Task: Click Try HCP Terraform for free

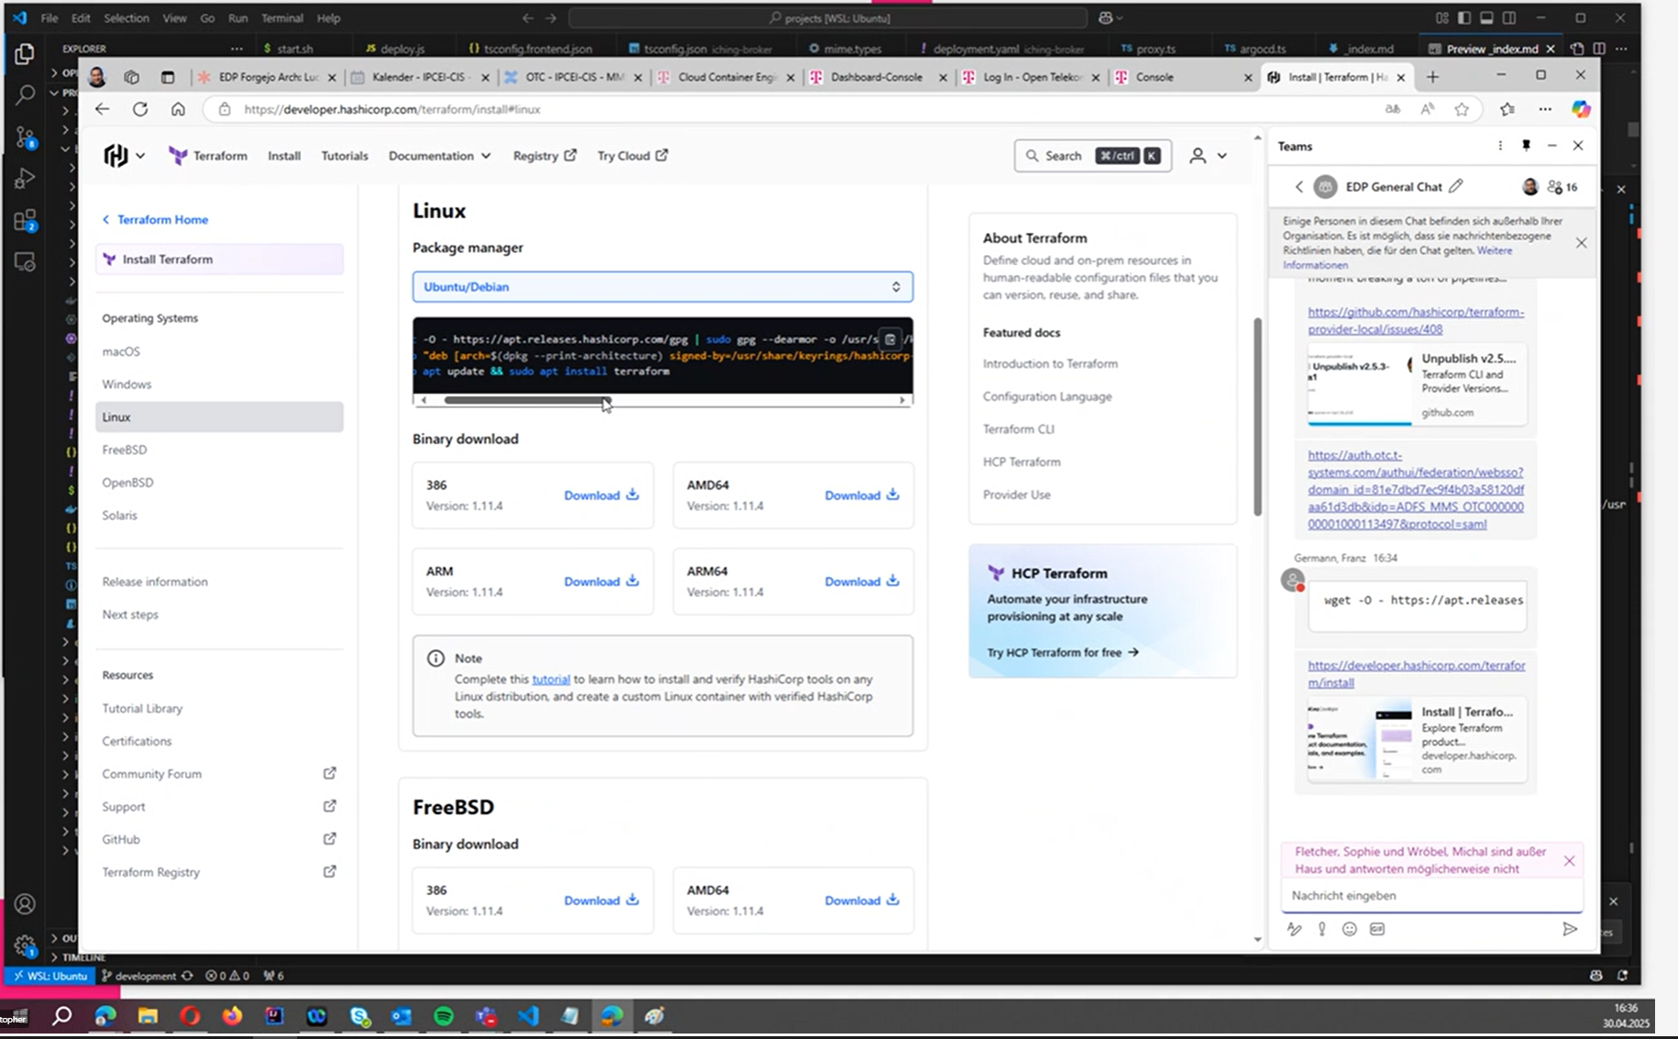Action: 1063,653
